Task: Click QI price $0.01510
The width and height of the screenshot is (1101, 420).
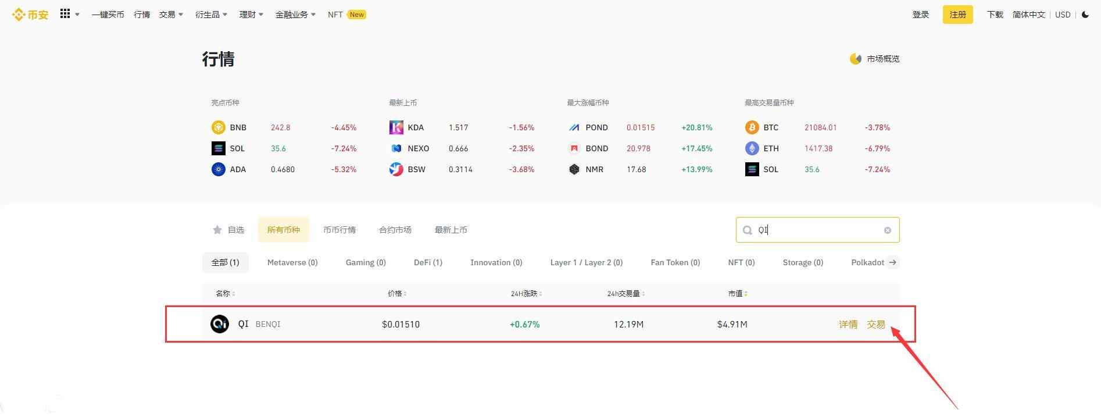Action: [x=401, y=324]
